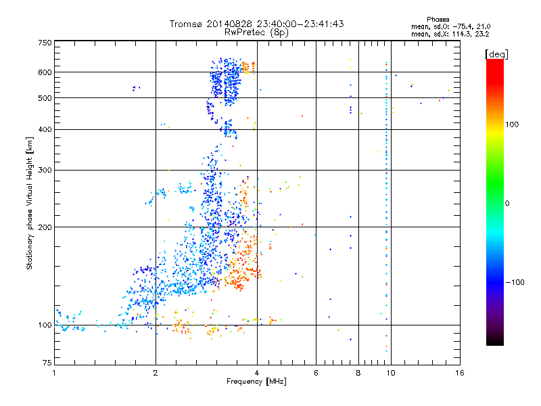The image size is (541, 406).
Task: Click the y-axis tick '500'
Action: pyautogui.click(x=45, y=98)
